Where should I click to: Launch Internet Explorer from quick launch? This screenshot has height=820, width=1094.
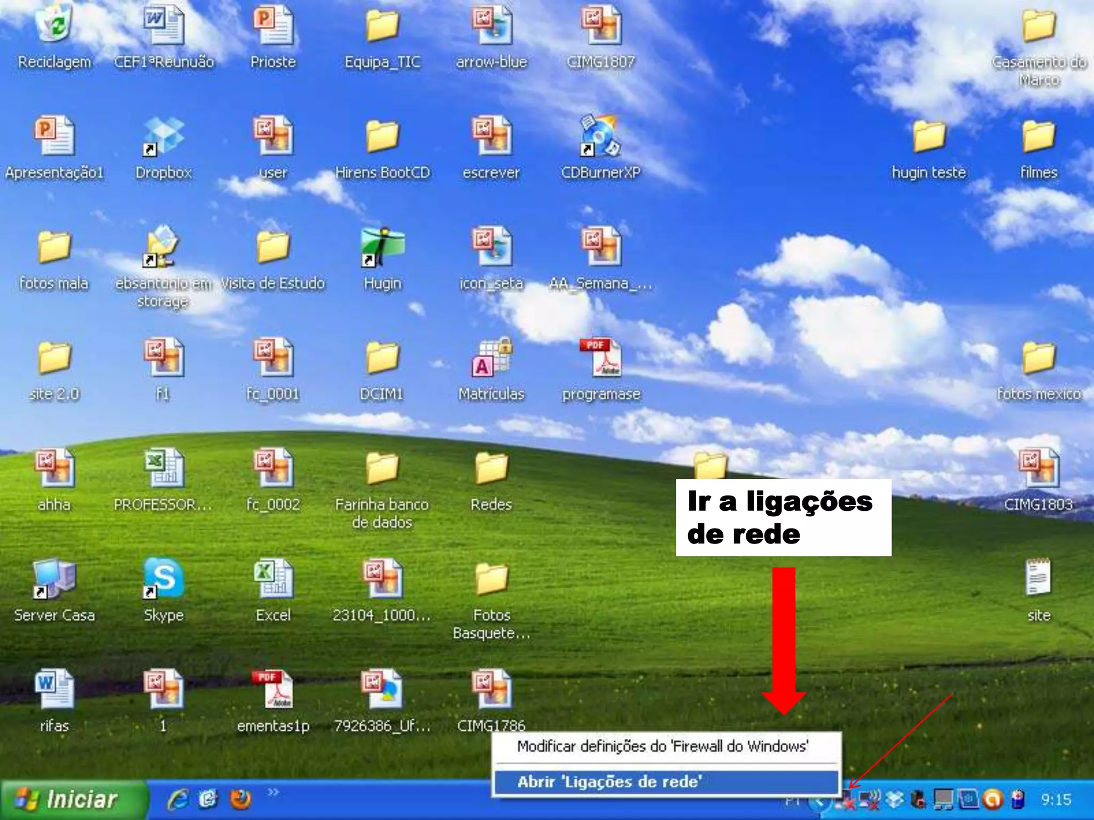coord(177,799)
